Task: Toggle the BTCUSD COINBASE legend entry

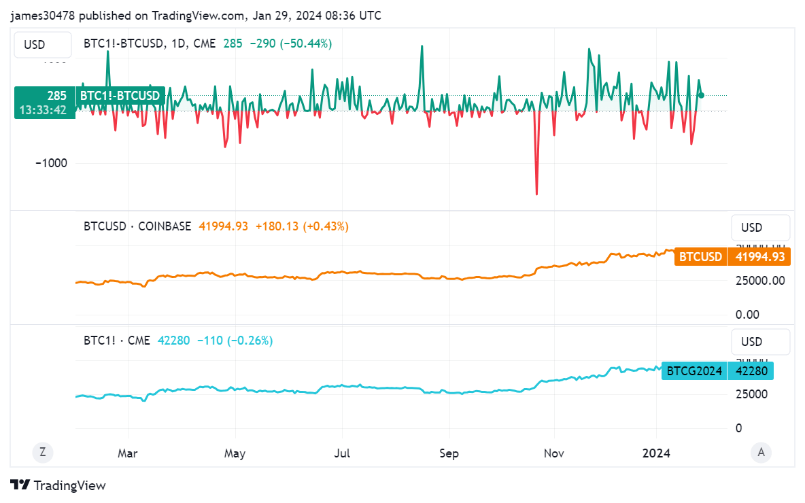Action: point(137,226)
